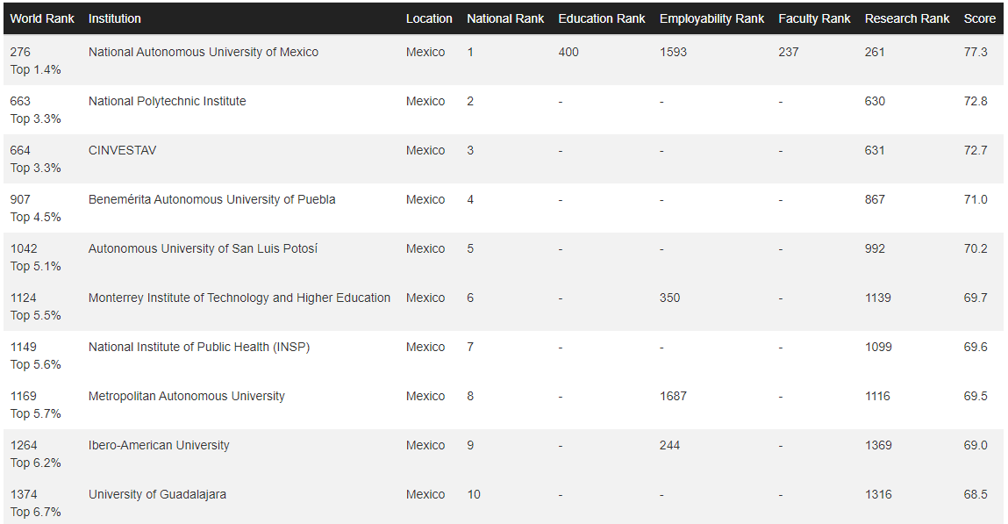Open National Autonomous University of Mexico

pyautogui.click(x=204, y=52)
